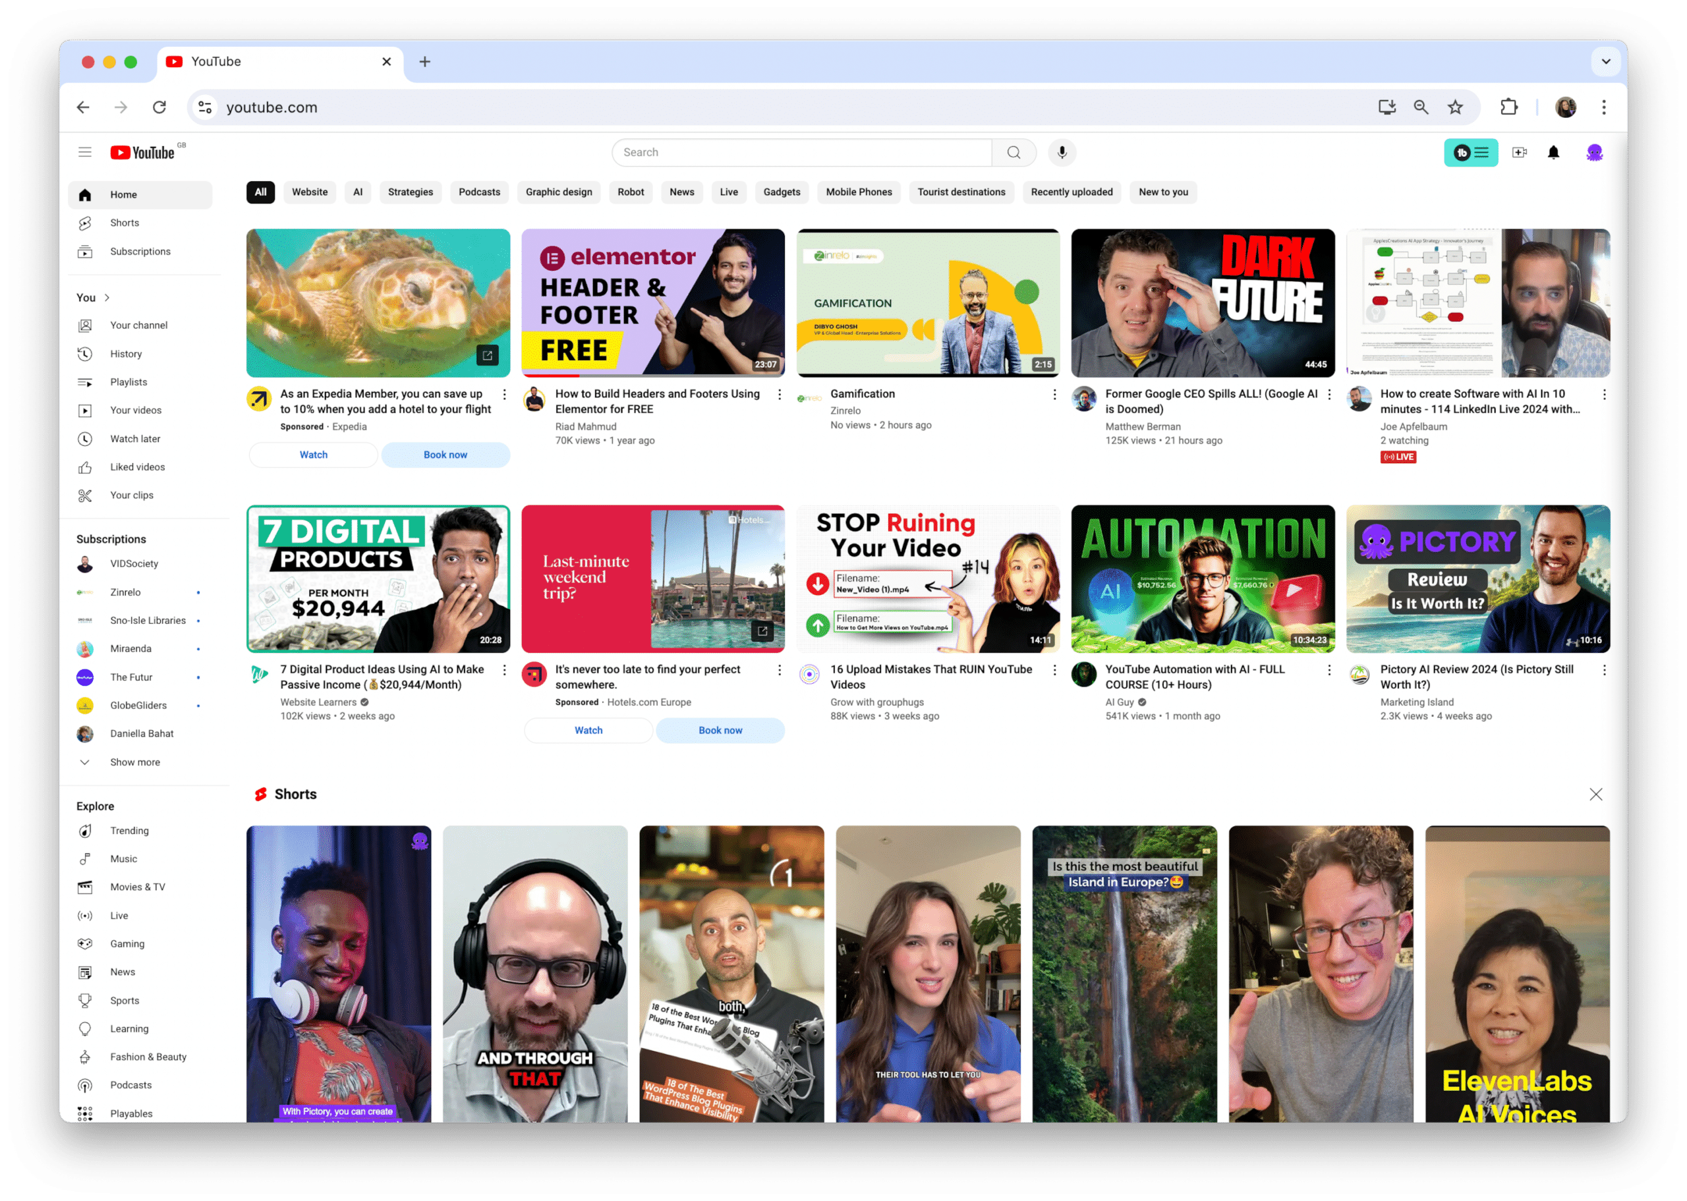This screenshot has width=1687, height=1201.
Task: Click Book now on Expedia ad
Action: 445,455
